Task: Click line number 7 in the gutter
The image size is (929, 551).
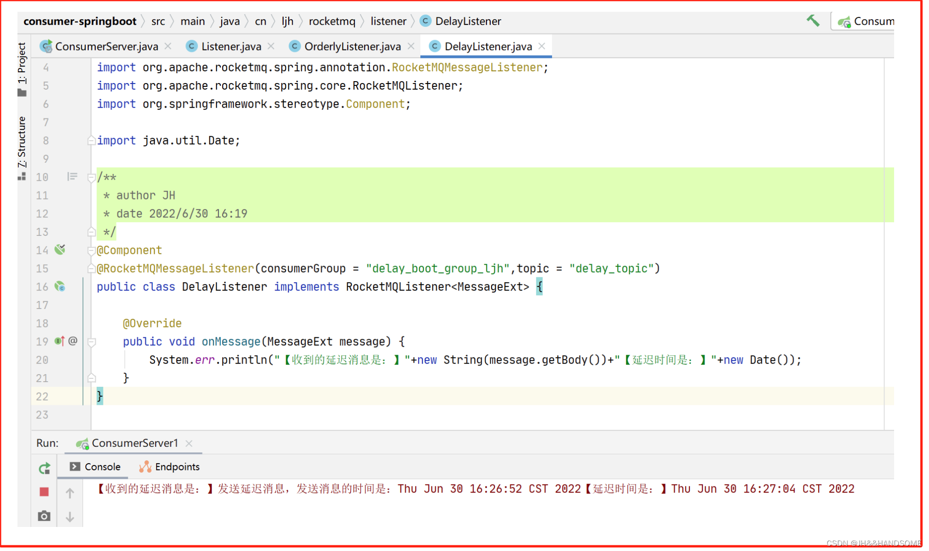Action: pos(46,122)
